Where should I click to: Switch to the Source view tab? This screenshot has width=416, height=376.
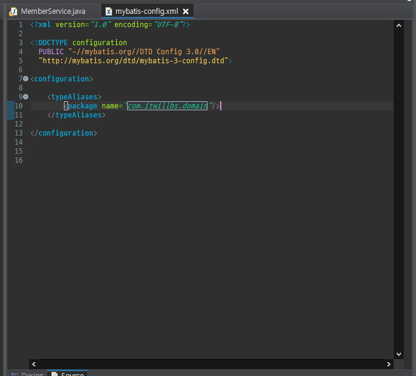68,374
